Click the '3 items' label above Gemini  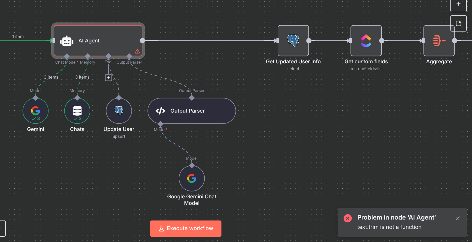click(x=51, y=77)
